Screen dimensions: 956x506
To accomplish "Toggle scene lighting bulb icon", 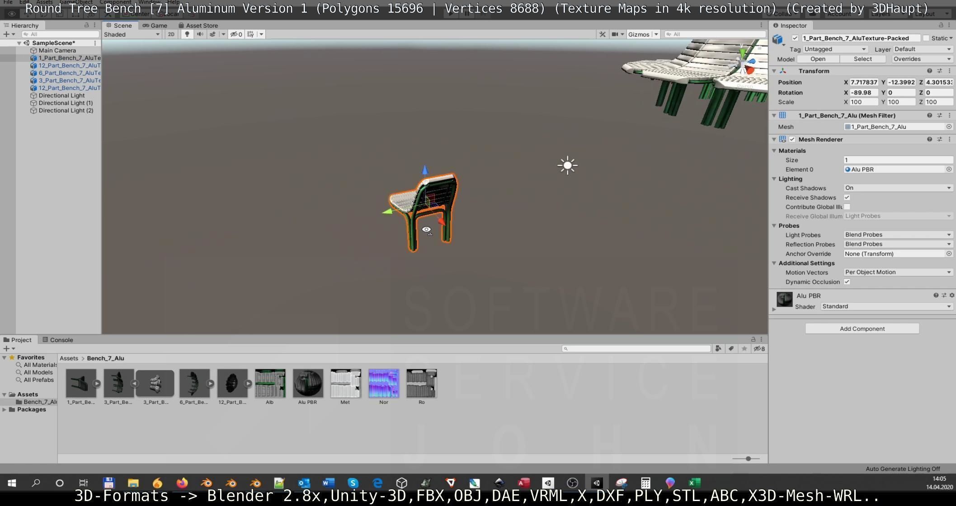I will pyautogui.click(x=187, y=34).
